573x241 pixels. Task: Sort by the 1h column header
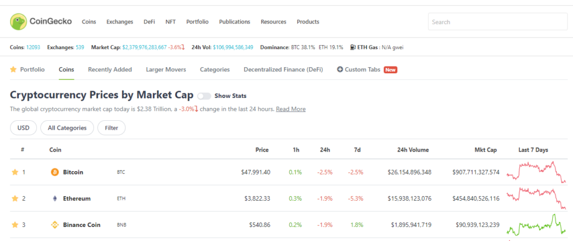click(297, 150)
